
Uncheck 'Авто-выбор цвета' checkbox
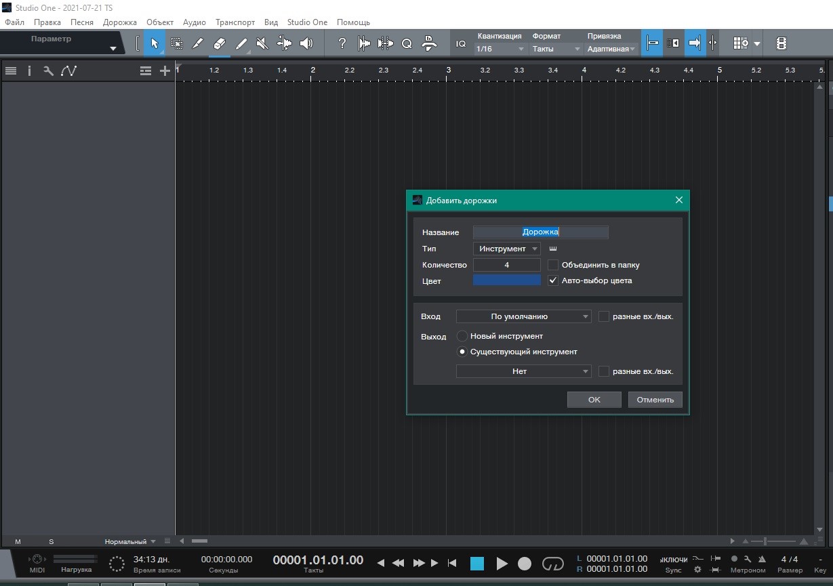pos(553,280)
